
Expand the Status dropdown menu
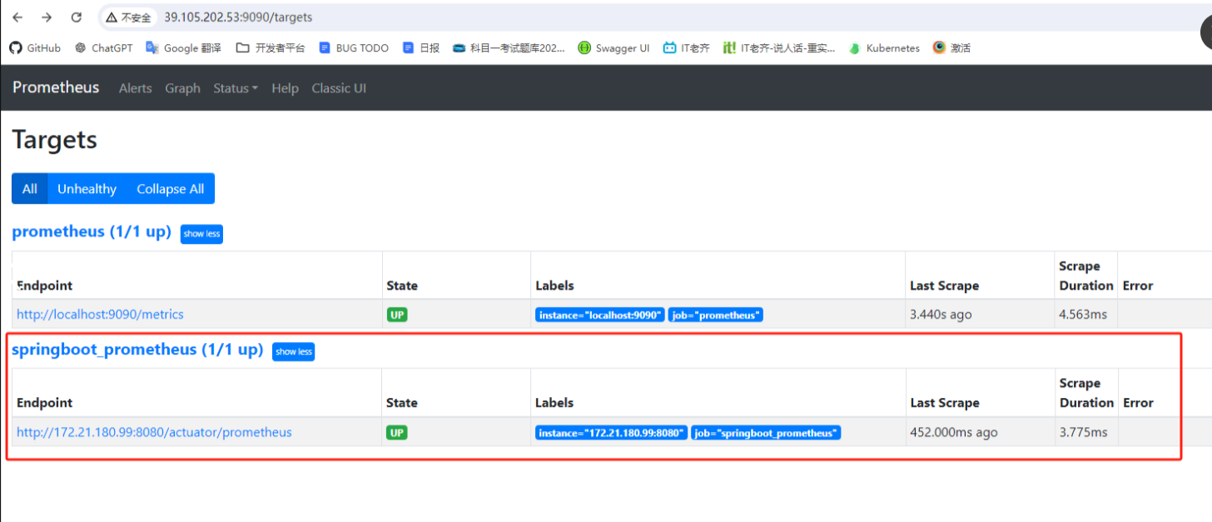[x=236, y=88]
